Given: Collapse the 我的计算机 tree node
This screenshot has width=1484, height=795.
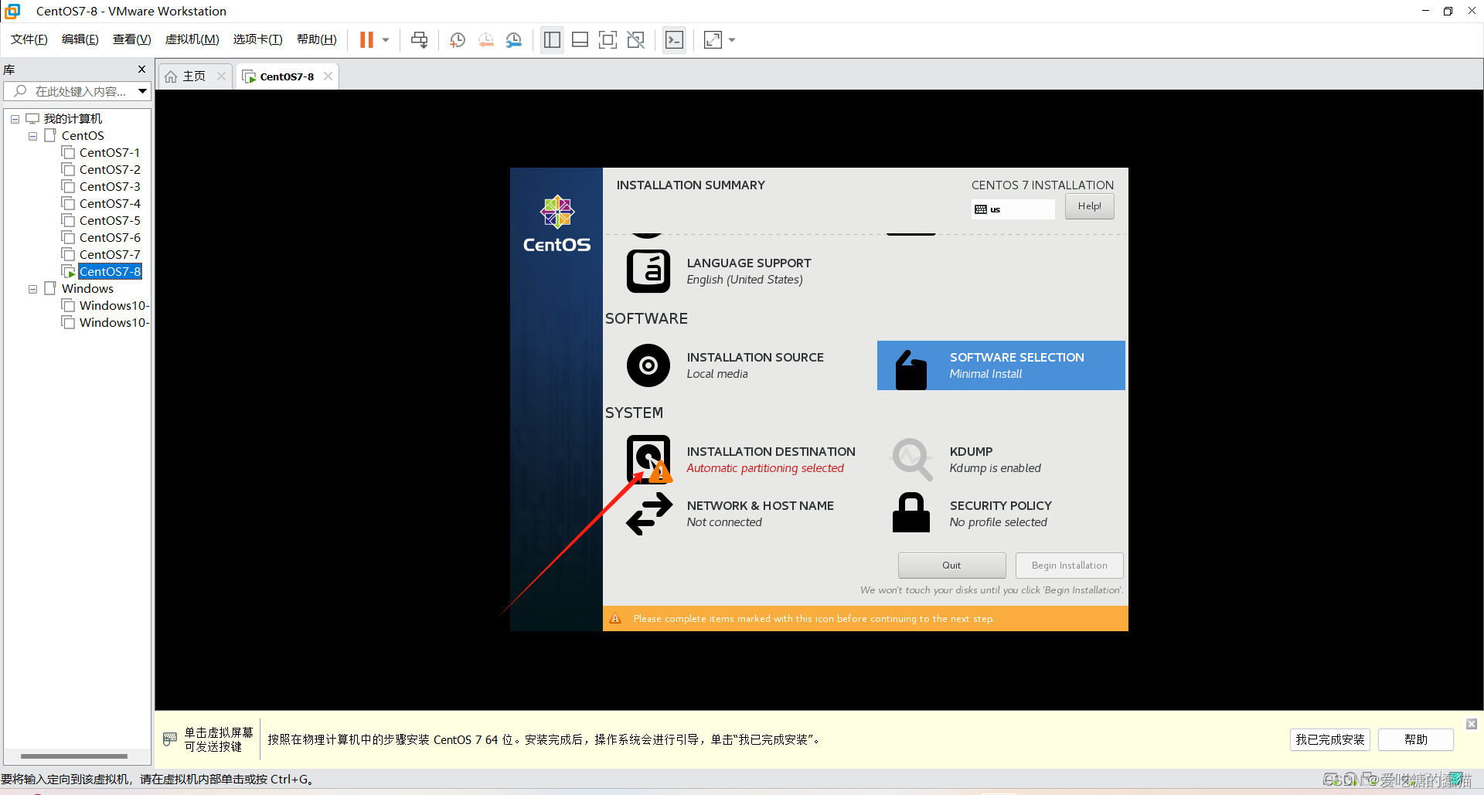Looking at the screenshot, I should (15, 119).
